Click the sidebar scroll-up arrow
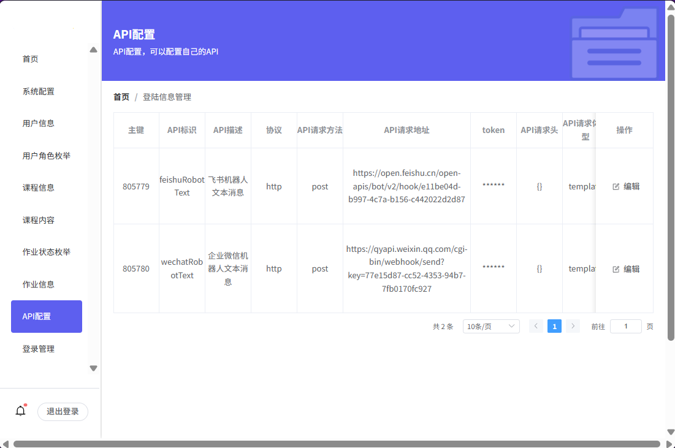Screen dimensions: 675x448 [93, 49]
